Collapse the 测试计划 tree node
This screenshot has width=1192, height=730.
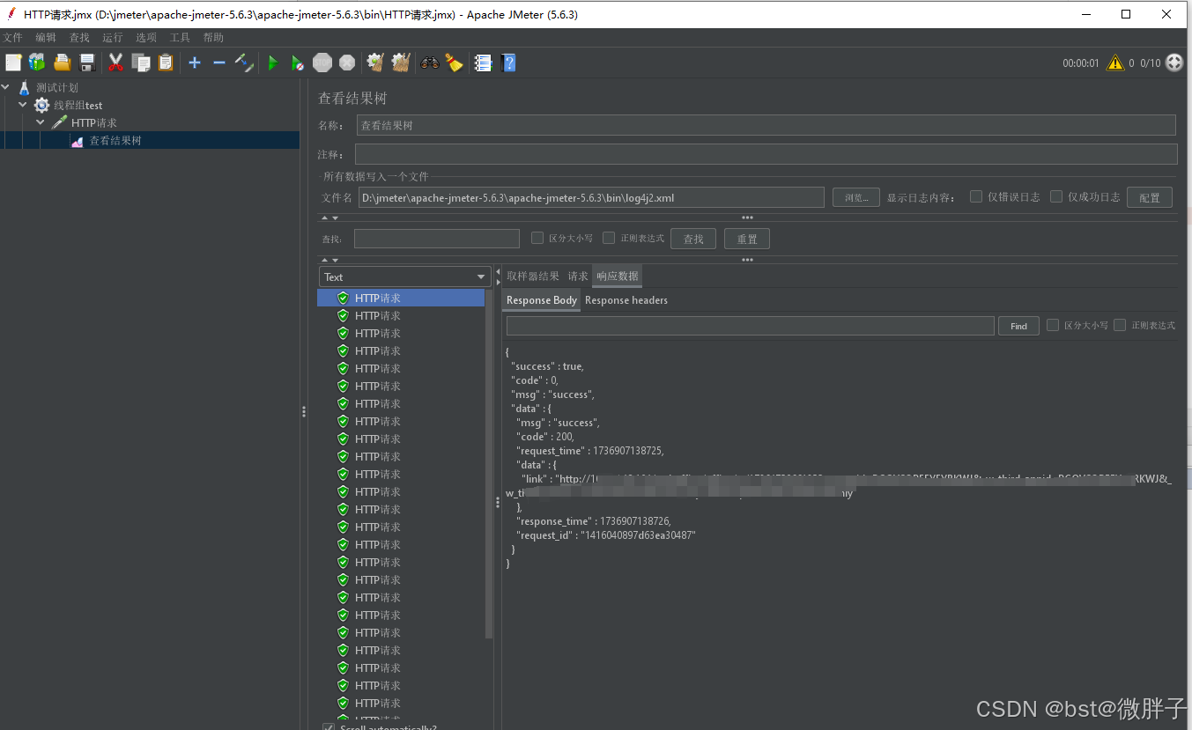tap(6, 87)
